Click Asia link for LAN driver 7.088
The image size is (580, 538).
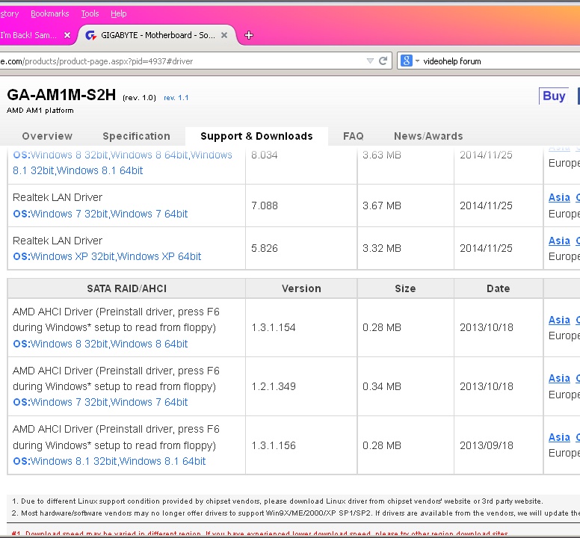559,197
